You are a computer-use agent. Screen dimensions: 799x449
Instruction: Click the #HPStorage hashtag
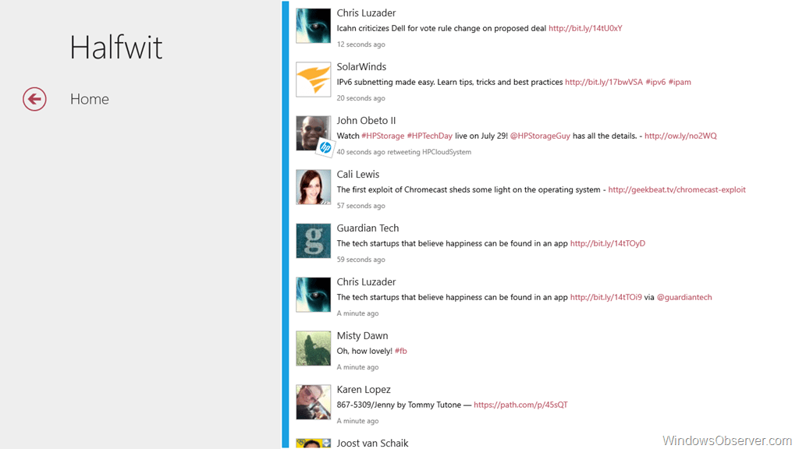(x=382, y=136)
